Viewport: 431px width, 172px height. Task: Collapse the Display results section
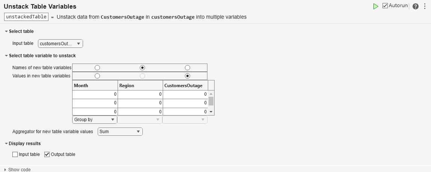click(x=6, y=144)
